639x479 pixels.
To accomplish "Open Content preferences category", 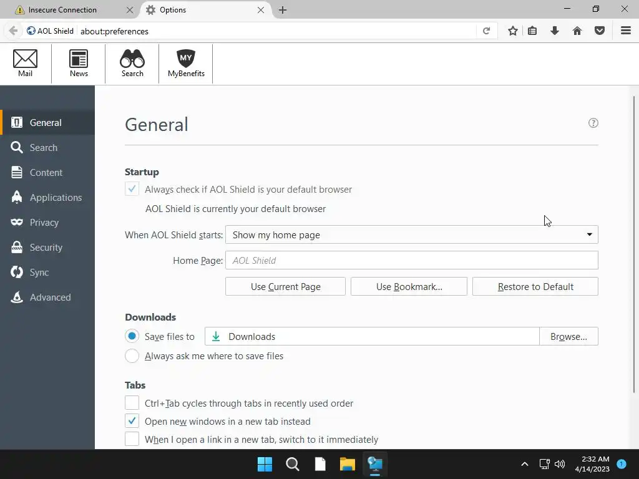I will tap(47, 172).
